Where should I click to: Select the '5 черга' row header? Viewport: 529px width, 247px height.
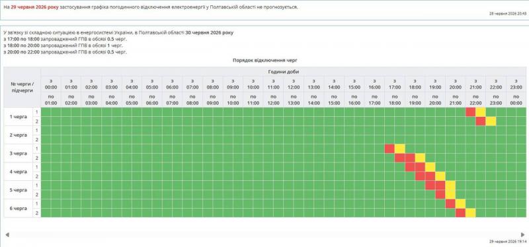(19, 190)
